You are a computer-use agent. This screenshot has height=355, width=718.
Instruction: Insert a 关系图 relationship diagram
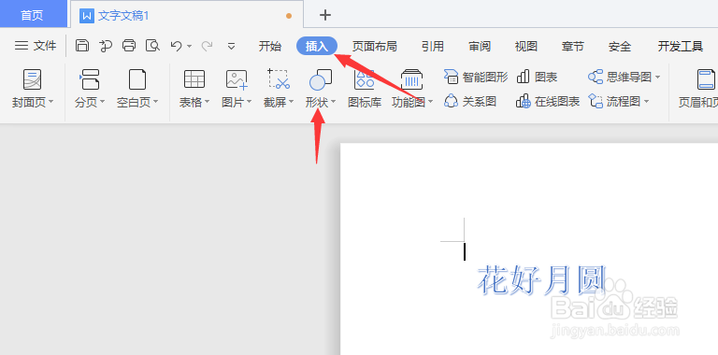point(470,101)
